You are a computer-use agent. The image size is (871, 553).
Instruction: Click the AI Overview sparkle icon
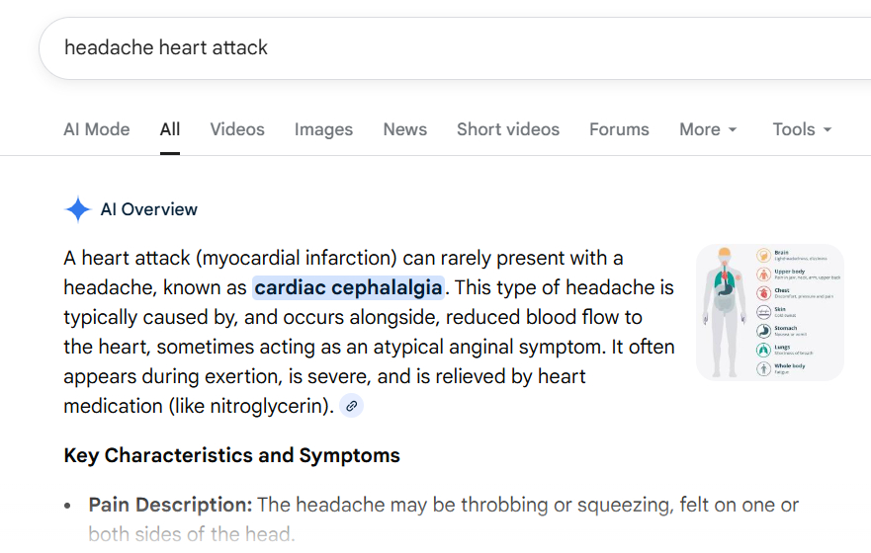click(x=77, y=209)
